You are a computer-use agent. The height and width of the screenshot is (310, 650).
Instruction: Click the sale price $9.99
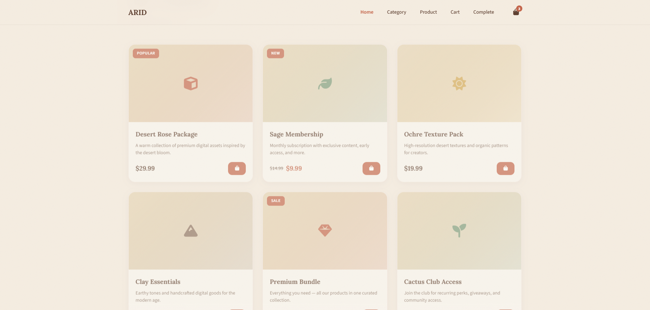[294, 168]
